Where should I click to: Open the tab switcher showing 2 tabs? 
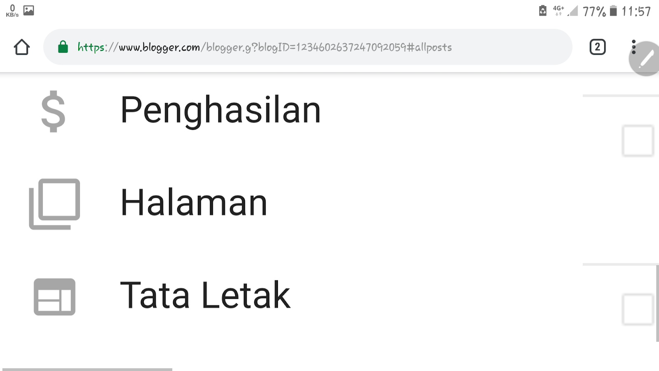pos(597,47)
